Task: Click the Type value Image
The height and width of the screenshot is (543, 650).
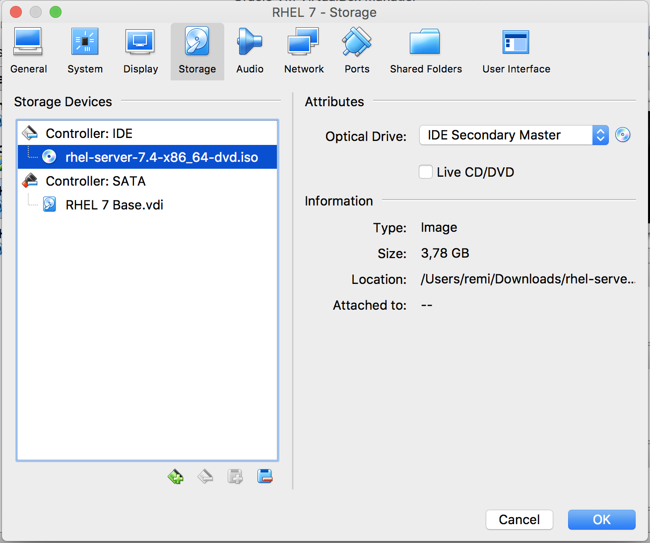Action: [439, 227]
